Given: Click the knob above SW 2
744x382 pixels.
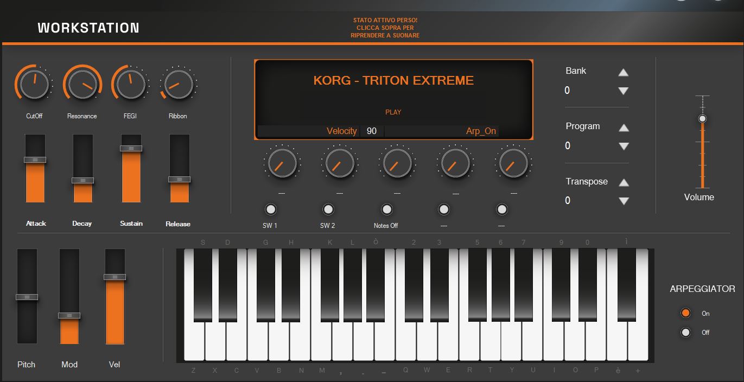Looking at the screenshot, I should [x=340, y=163].
